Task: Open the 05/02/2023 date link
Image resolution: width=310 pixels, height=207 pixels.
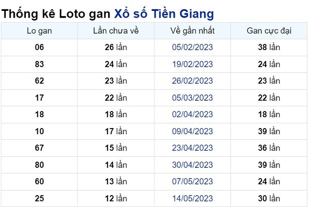Action: coord(192,47)
